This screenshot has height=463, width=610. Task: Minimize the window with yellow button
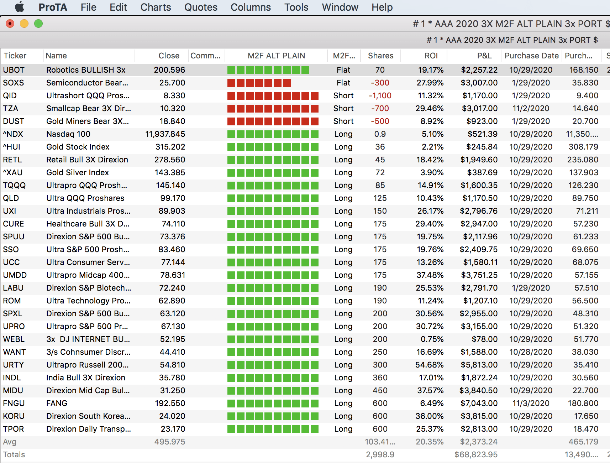(24, 24)
